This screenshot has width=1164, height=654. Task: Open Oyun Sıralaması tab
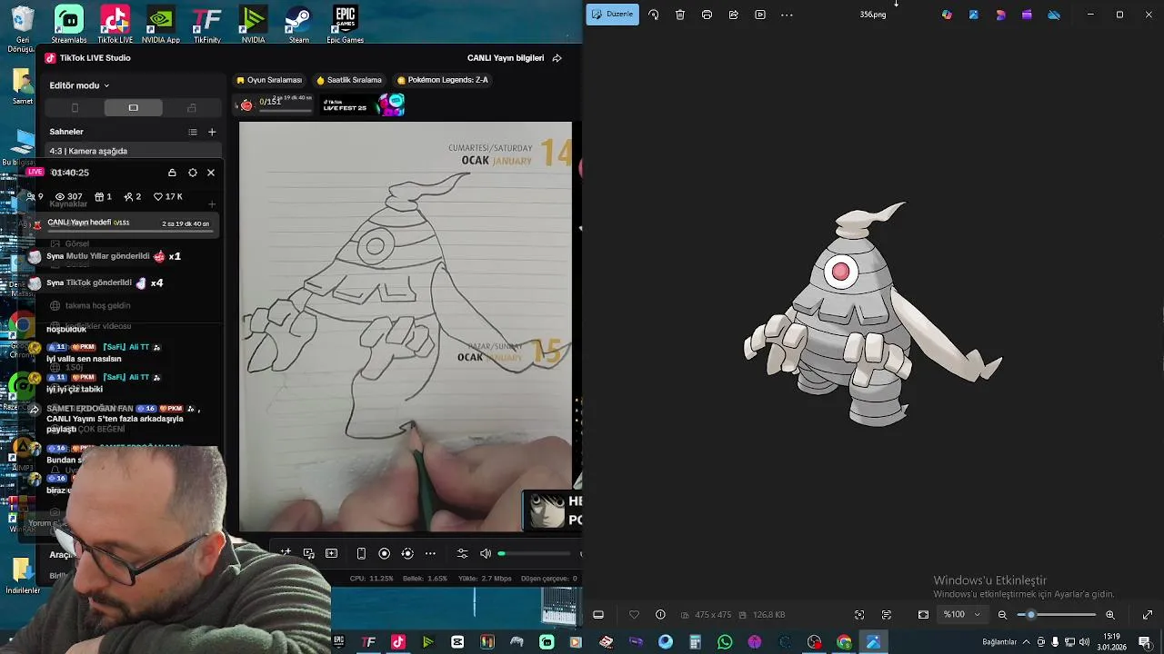tap(269, 80)
